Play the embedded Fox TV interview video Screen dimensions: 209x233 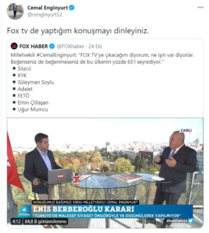click(105, 173)
